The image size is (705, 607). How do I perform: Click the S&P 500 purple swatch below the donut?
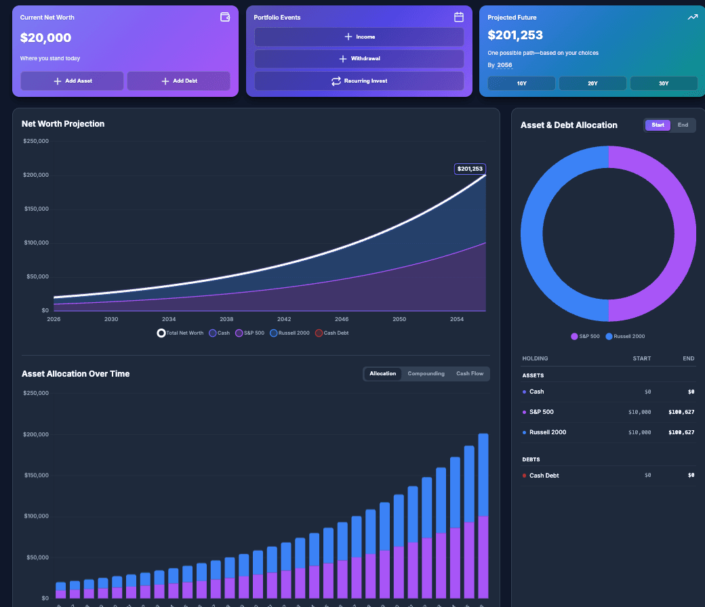pos(574,337)
